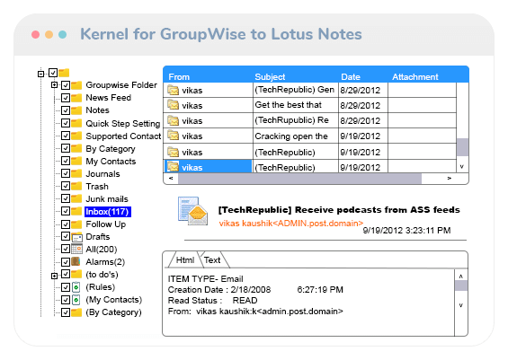This screenshot has width=508, height=360.
Task: Toggle the Trash checkbox
Action: click(x=66, y=187)
